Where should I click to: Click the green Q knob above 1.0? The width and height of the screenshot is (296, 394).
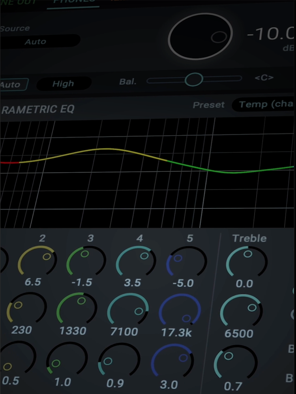click(67, 358)
